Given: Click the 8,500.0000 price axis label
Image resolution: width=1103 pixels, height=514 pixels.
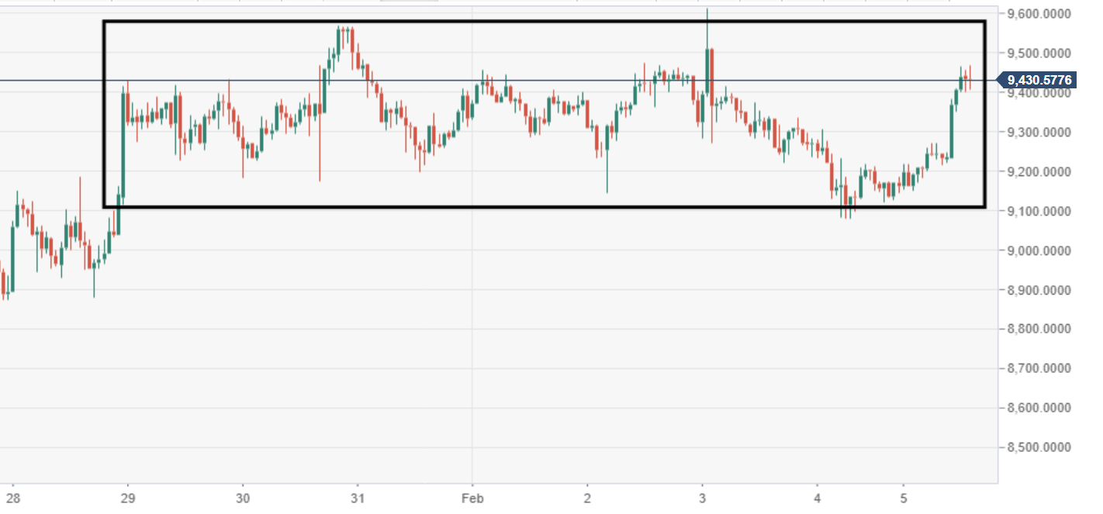Looking at the screenshot, I should (x=1039, y=447).
